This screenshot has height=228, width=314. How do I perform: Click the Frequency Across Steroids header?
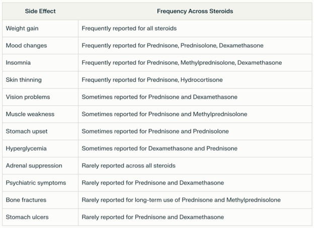195,11
